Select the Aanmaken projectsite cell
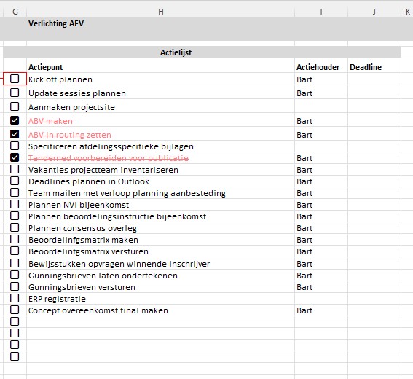The width and height of the screenshot is (413, 379). click(161, 106)
